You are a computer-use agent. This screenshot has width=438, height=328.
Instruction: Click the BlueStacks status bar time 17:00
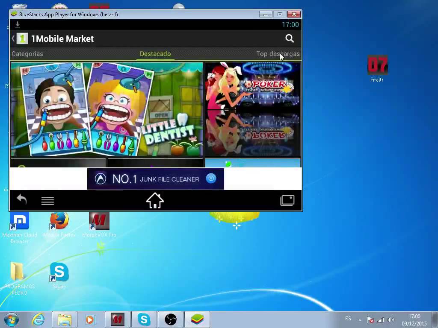[x=290, y=24]
